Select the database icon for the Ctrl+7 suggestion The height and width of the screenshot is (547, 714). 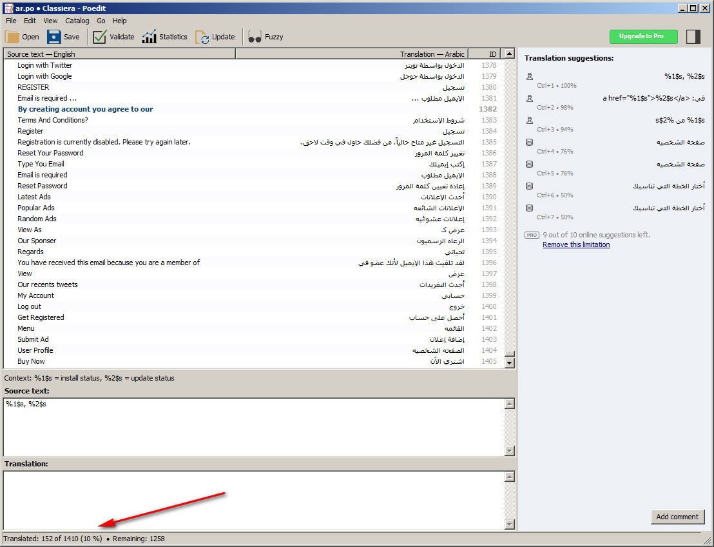tap(529, 208)
